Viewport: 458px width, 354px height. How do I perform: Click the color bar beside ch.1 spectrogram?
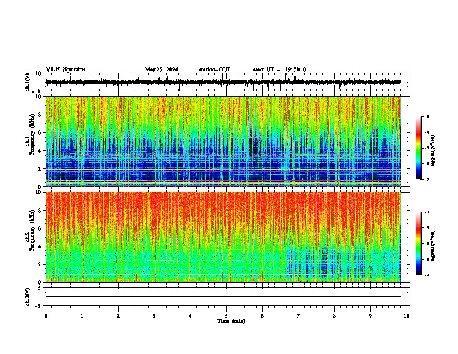tap(418, 148)
